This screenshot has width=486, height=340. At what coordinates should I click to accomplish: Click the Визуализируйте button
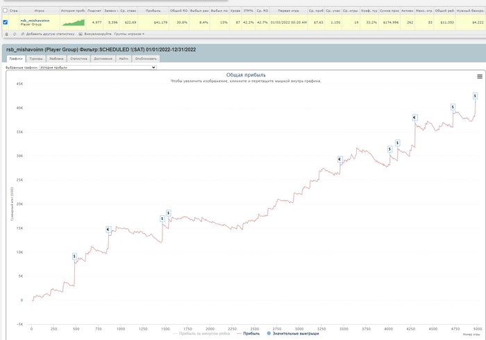(98, 34)
